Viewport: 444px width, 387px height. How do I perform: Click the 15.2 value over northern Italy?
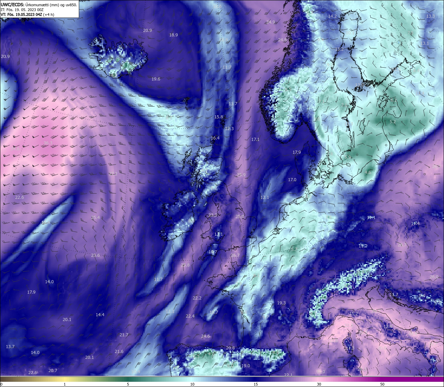click(x=353, y=314)
